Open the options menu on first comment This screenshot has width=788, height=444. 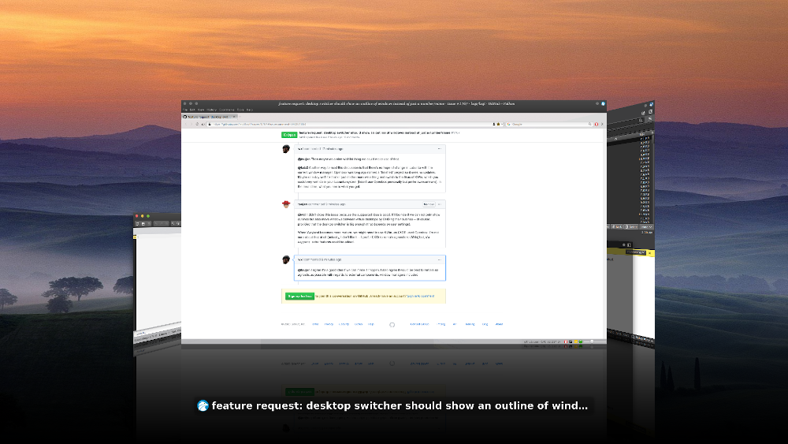439,149
